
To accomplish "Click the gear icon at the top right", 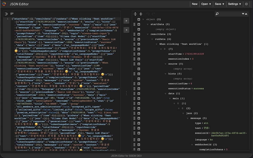I will coord(246,4).
